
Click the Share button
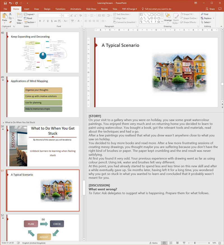click(210, 9)
